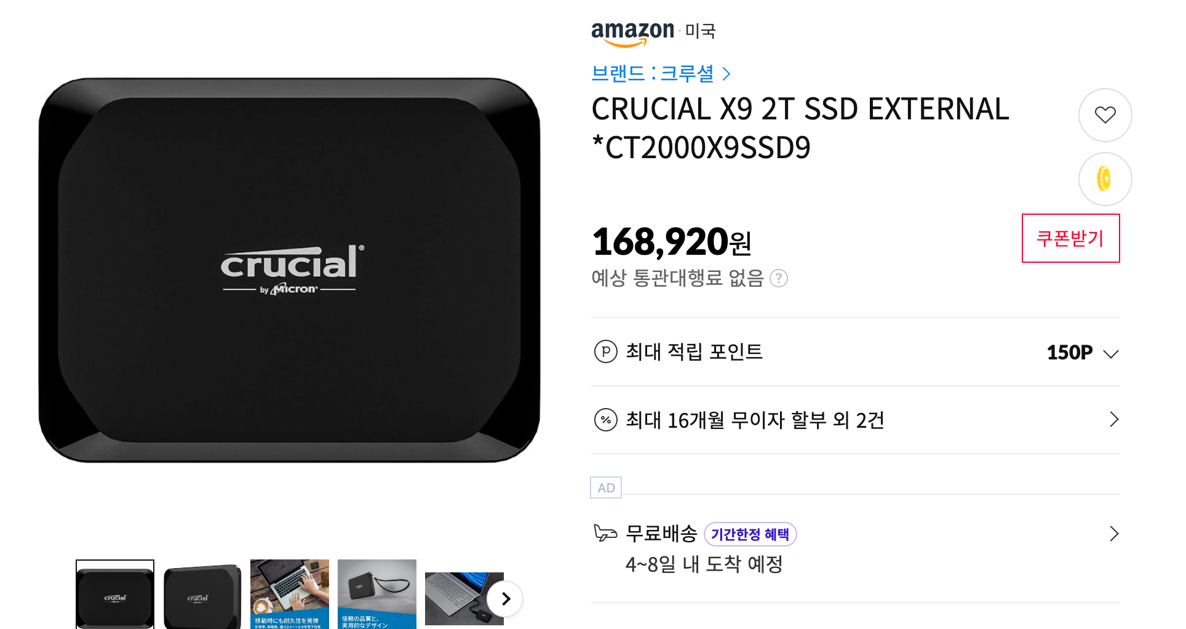Select the first front-view thumbnail
Viewport: 1186px width, 629px height.
tap(115, 594)
